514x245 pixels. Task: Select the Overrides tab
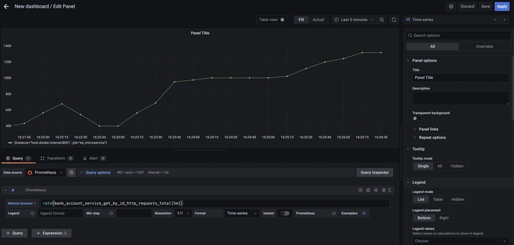pyautogui.click(x=484, y=46)
